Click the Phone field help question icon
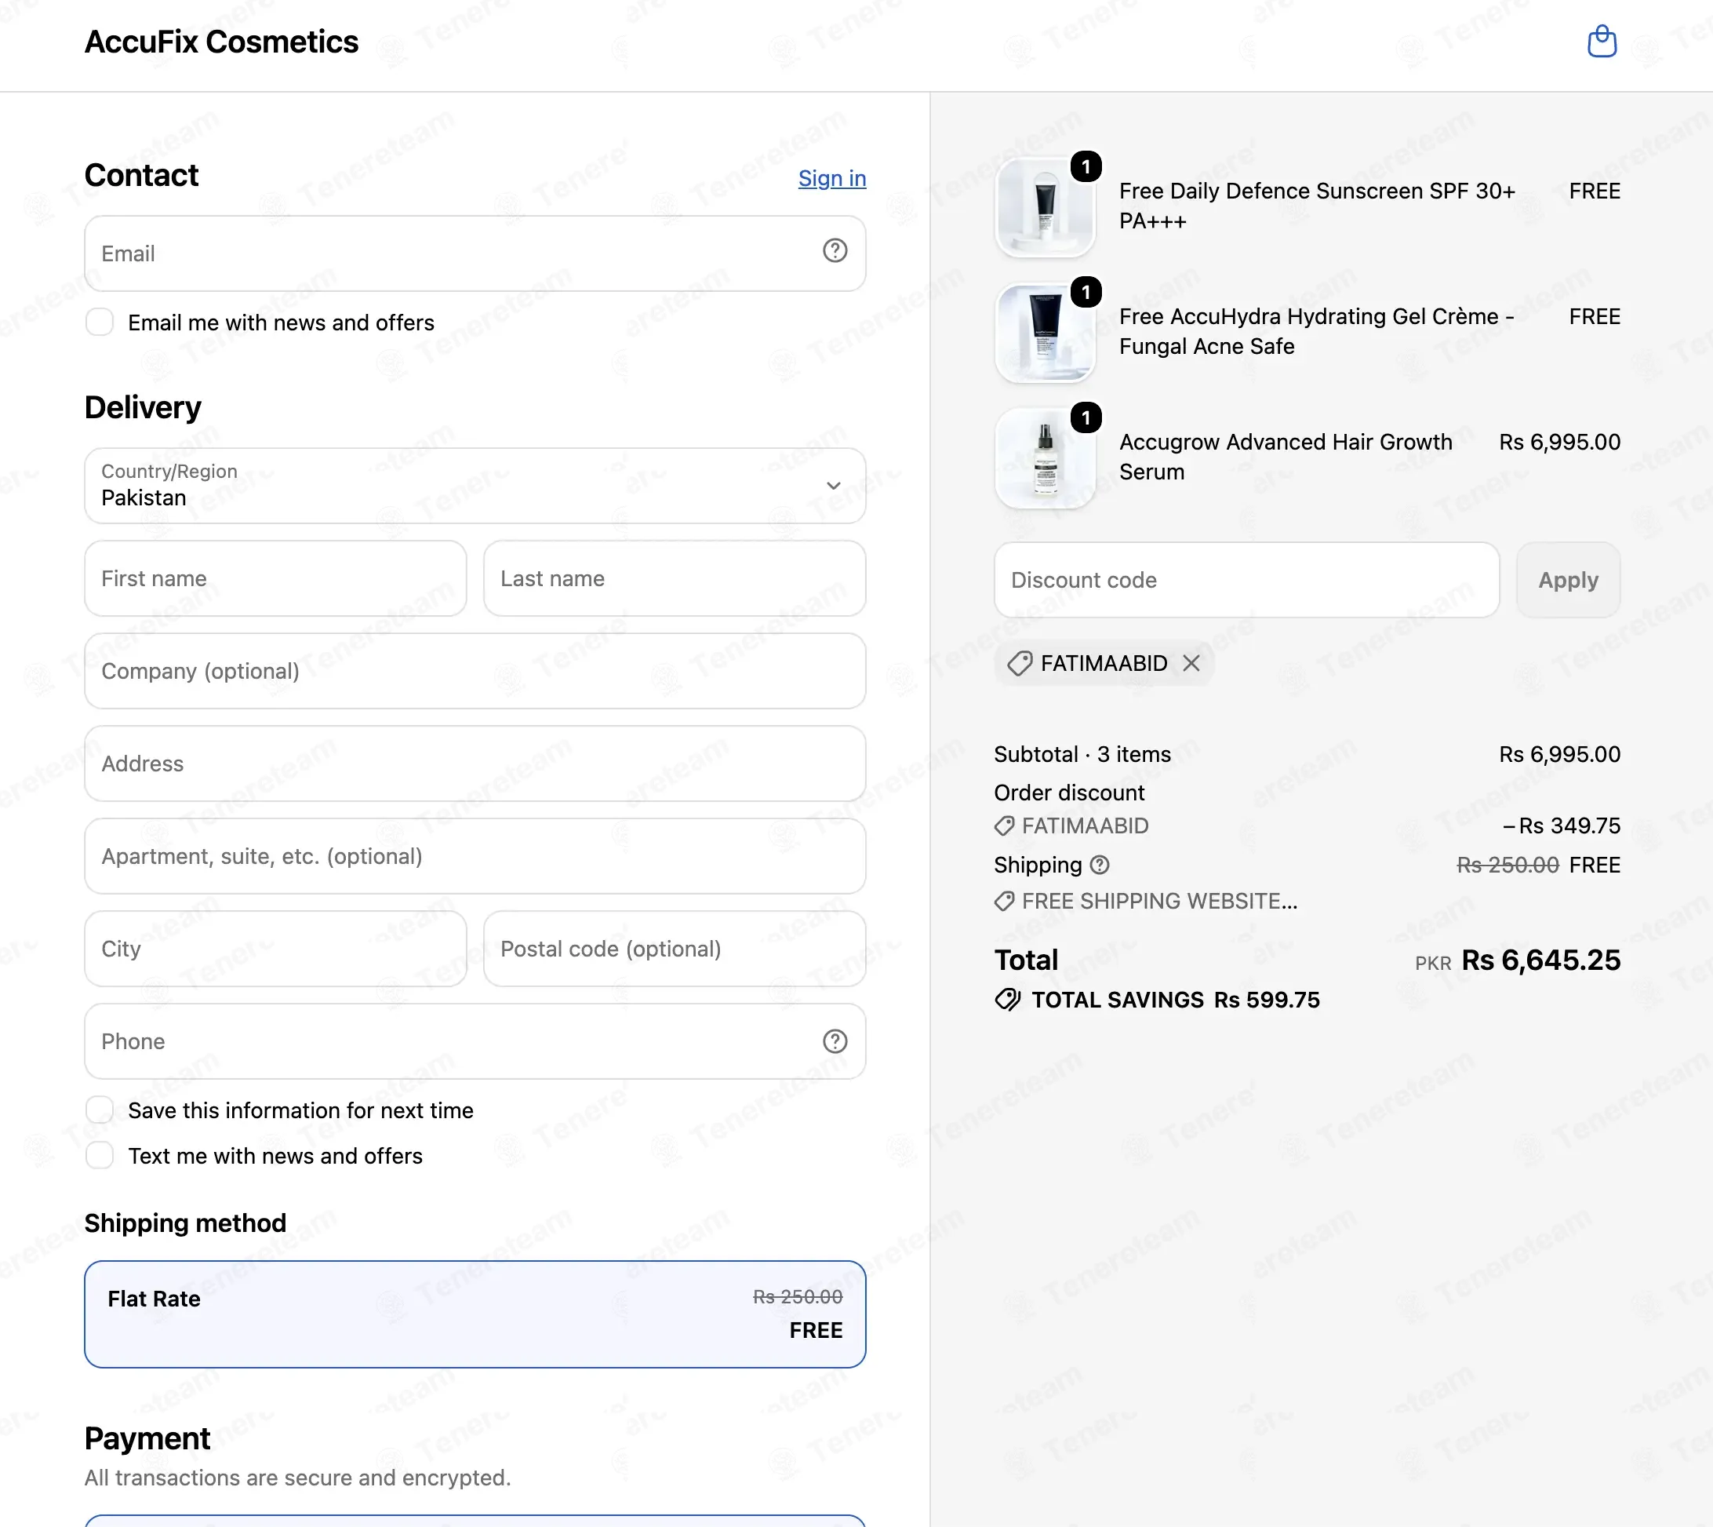Screen dimensions: 1713x1527 835,1041
